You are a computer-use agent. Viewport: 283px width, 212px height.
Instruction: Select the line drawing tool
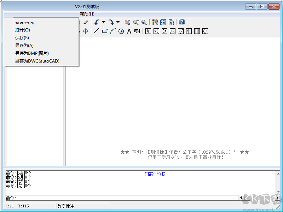point(96,31)
